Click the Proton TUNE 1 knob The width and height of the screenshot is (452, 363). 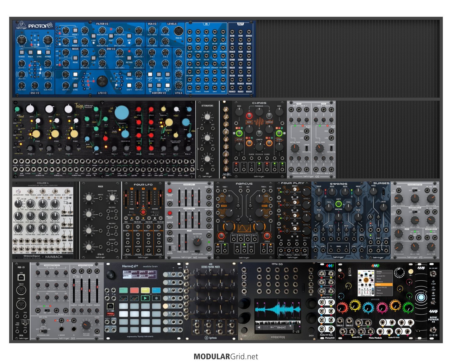point(22,40)
